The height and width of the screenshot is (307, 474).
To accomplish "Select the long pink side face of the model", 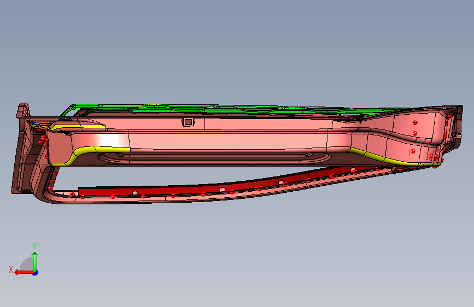I will tap(227, 141).
